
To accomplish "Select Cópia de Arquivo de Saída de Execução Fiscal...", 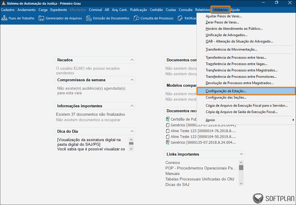I will 241,112.
